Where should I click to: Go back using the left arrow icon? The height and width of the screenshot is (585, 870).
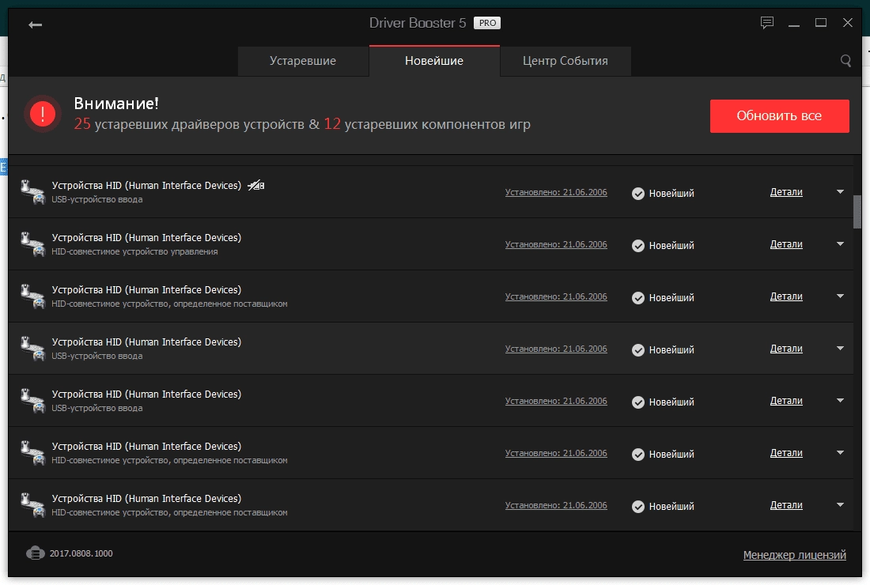(x=35, y=25)
